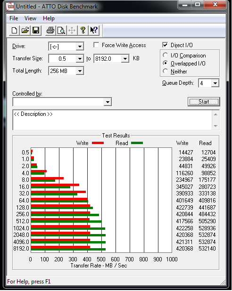Click the 4096.0 transfer size row label

click(21, 242)
